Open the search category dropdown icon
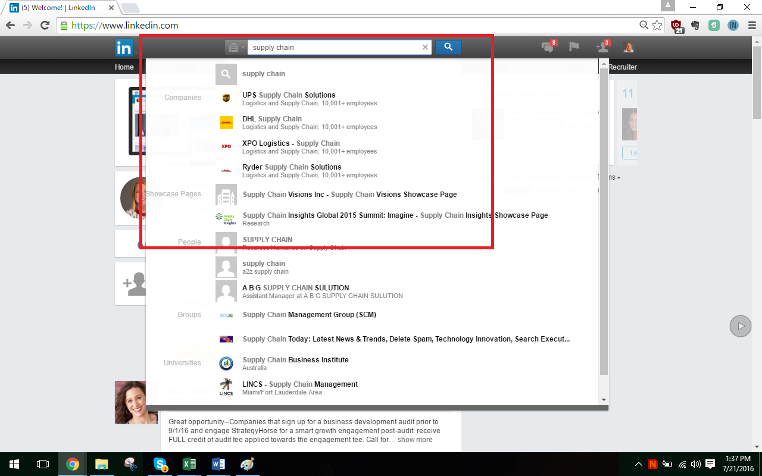Screen dimensions: 762x476 (235, 47)
